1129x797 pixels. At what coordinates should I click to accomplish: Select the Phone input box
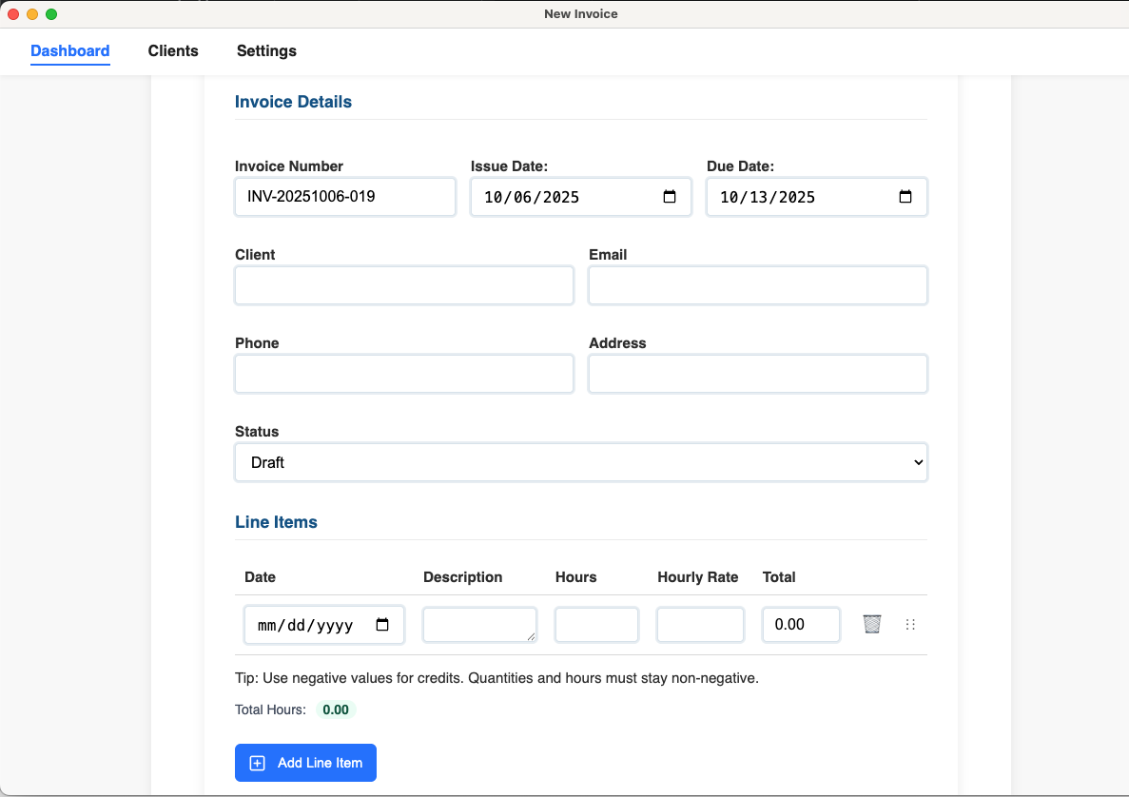[404, 374]
